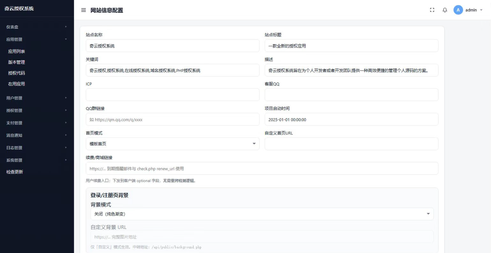The width and height of the screenshot is (491, 253).
Task: Click the admin username text
Action: [471, 10]
